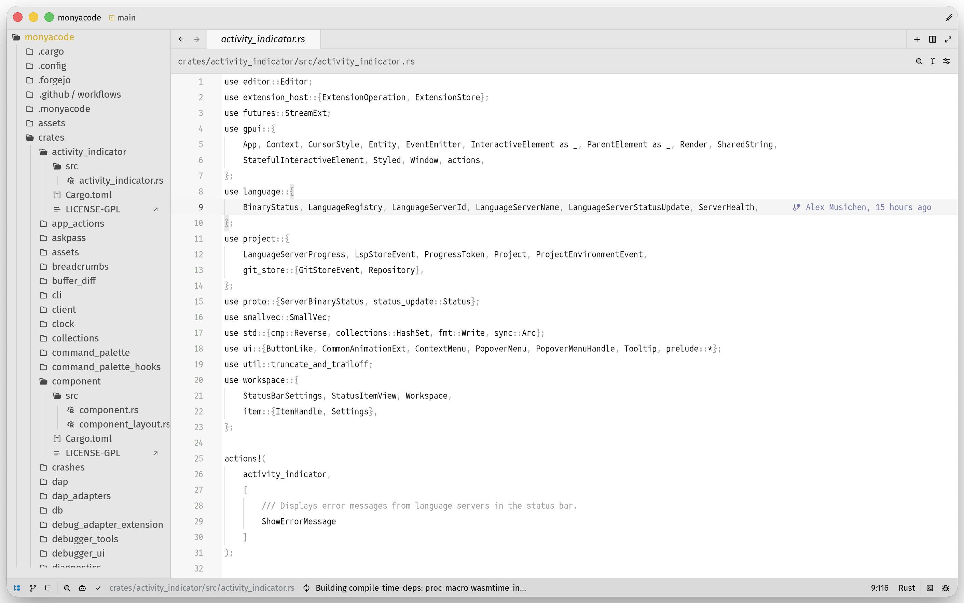964x603 pixels.
Task: Click ShowErrorMessage on line 29
Action: [x=299, y=522]
